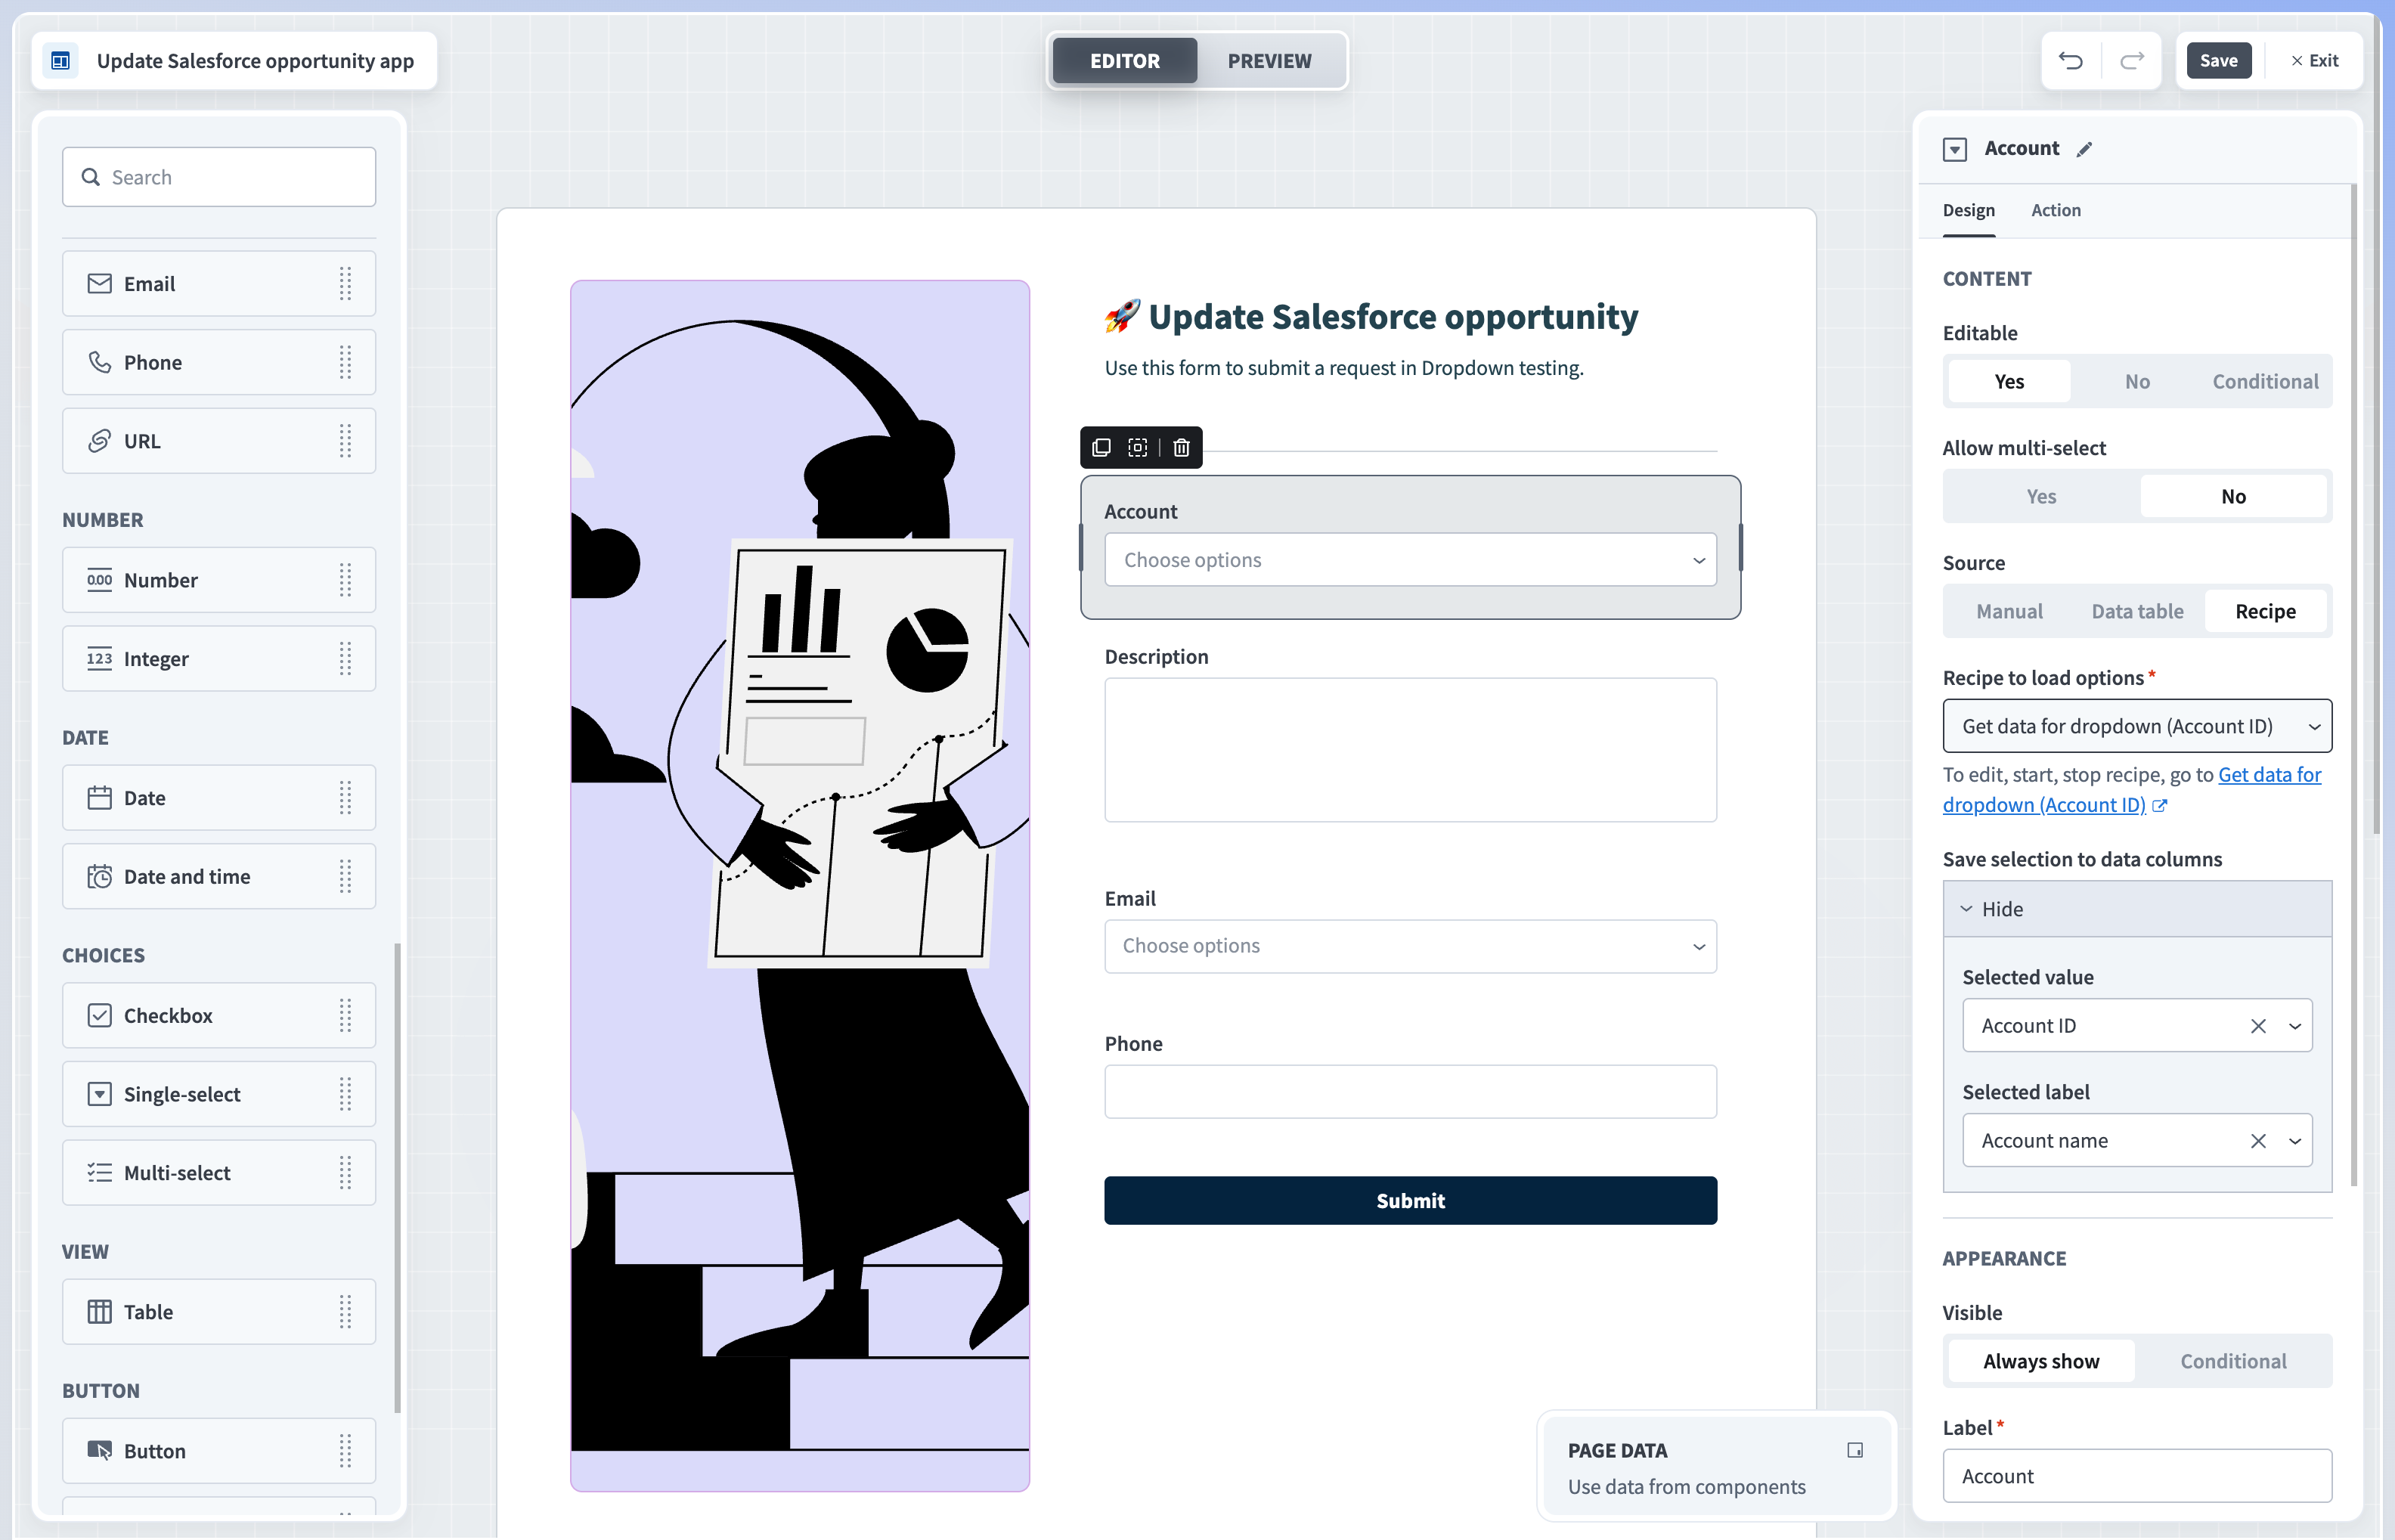
Task: Open the Recipe to load options dropdown
Action: [x=2137, y=726]
